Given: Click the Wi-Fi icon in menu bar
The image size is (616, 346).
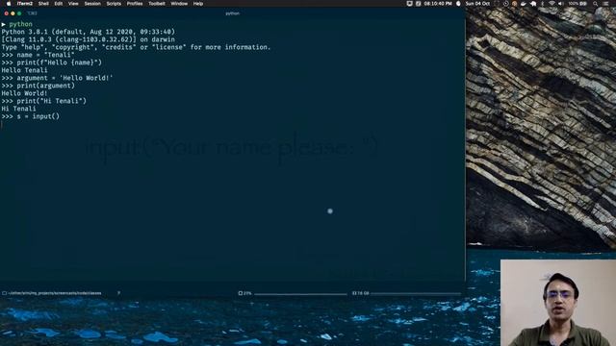Looking at the screenshot, I should point(552,4).
